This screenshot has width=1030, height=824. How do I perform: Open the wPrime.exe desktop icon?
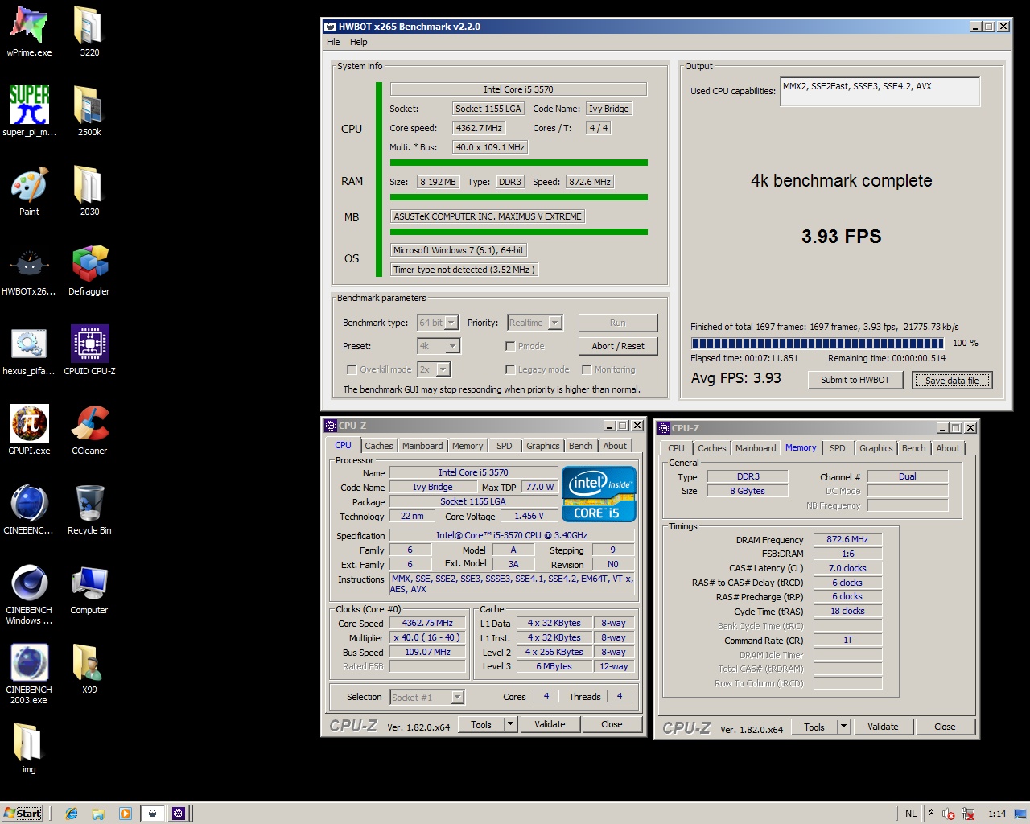[x=29, y=32]
